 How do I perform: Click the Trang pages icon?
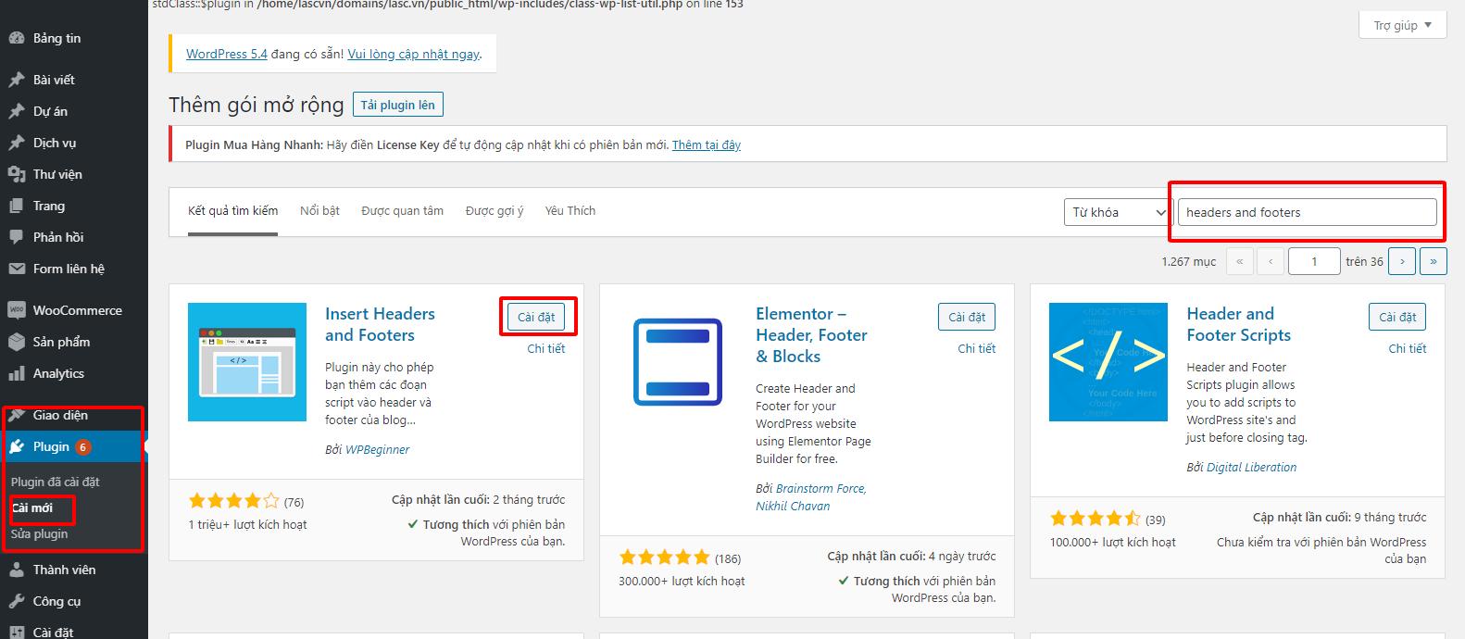click(x=16, y=206)
